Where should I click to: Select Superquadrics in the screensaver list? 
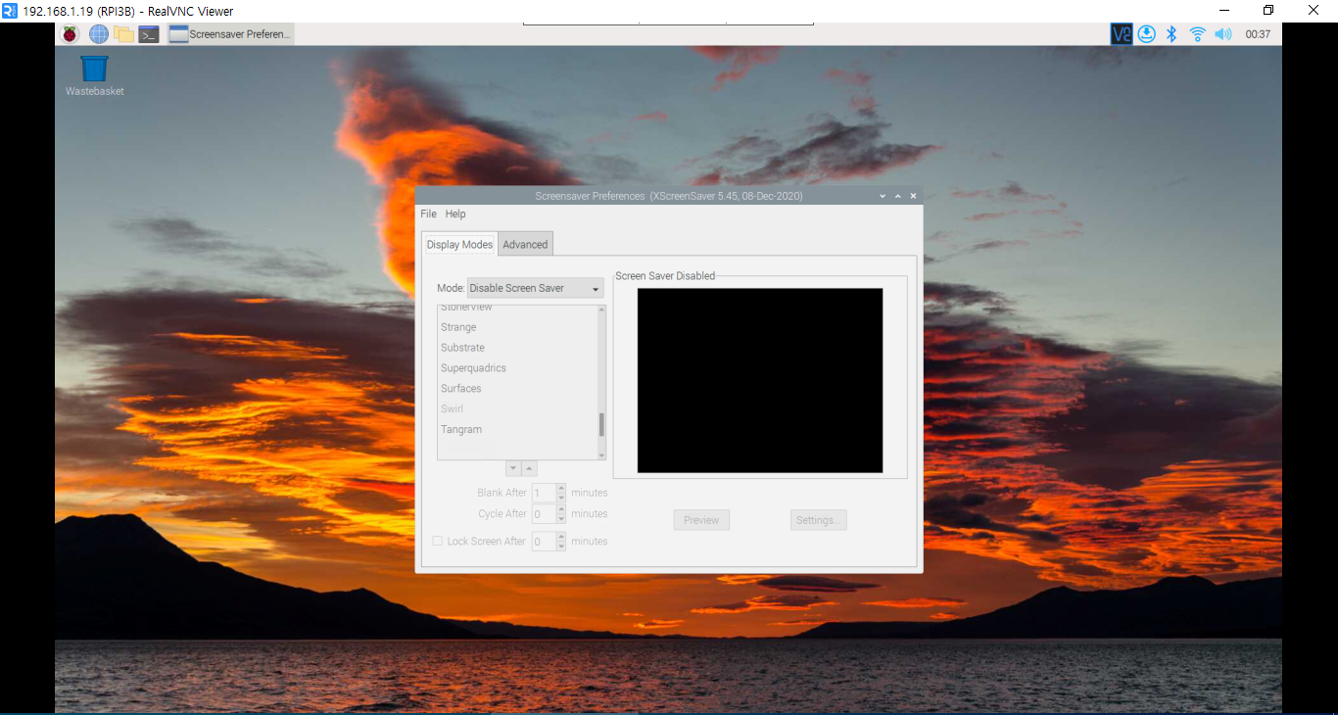519,368
